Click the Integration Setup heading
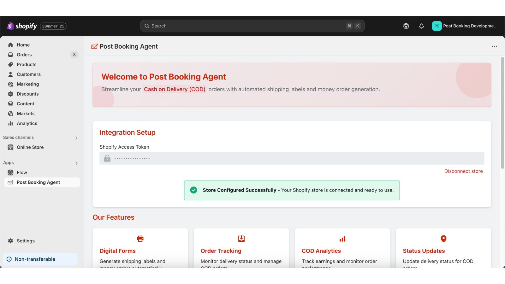 (x=128, y=133)
